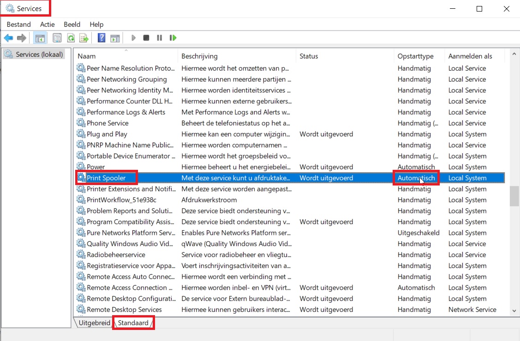Sort the list by the Naam column

coord(125,56)
